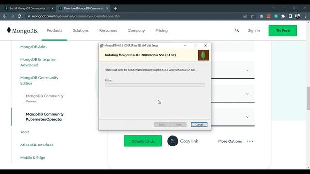The image size is (310, 174).
Task: Open the Products menu
Action: pos(54,30)
